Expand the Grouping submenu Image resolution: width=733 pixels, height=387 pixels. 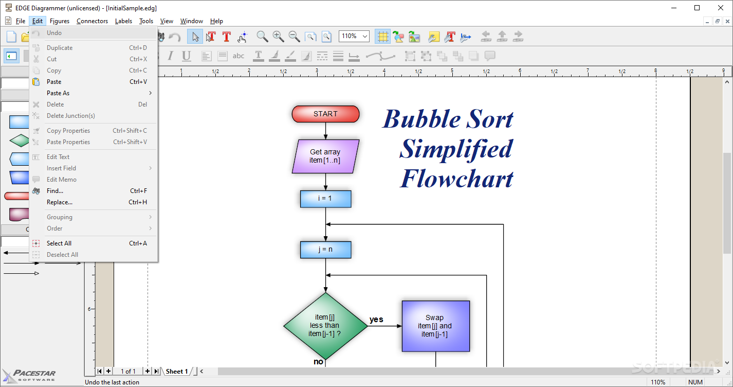click(x=94, y=217)
